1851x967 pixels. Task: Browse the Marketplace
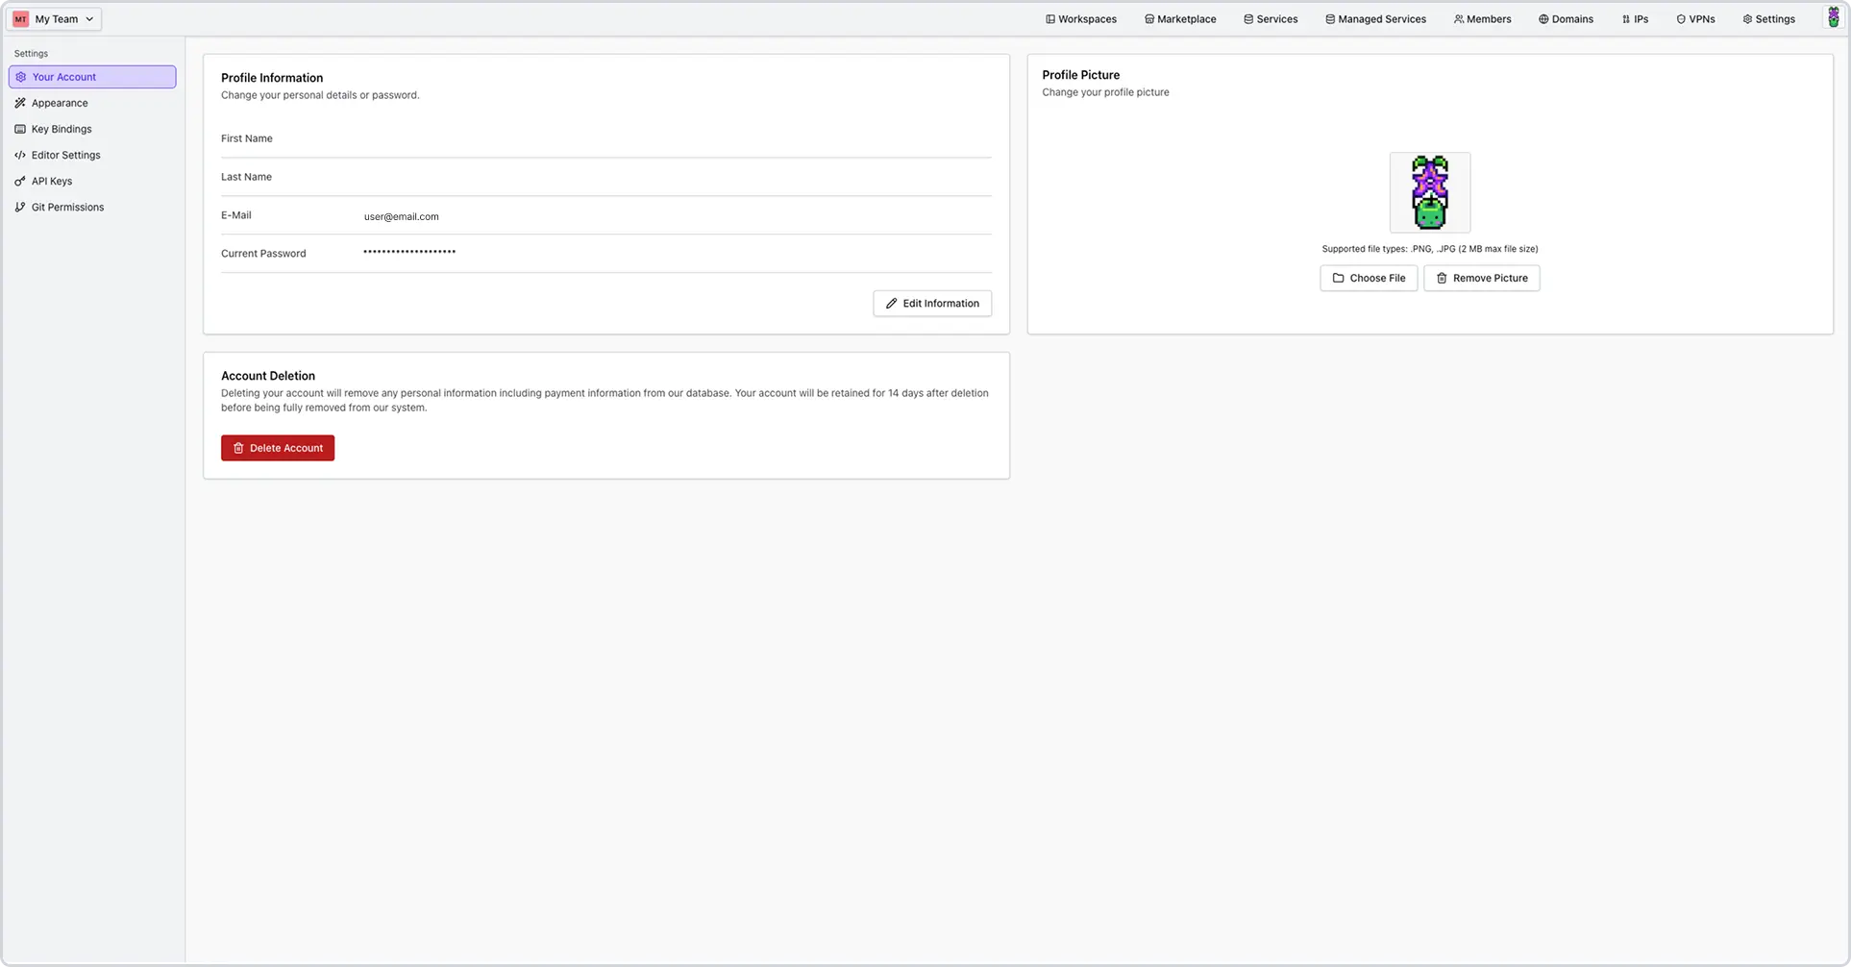pyautogui.click(x=1179, y=18)
